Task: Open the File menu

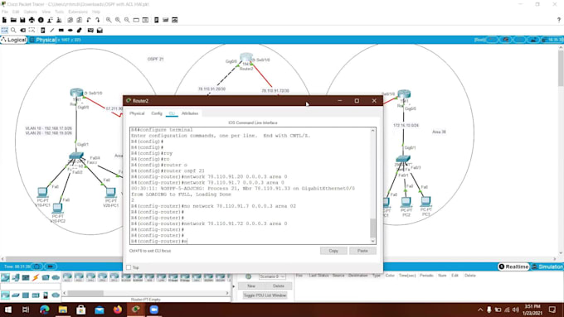Action: [x=5, y=12]
